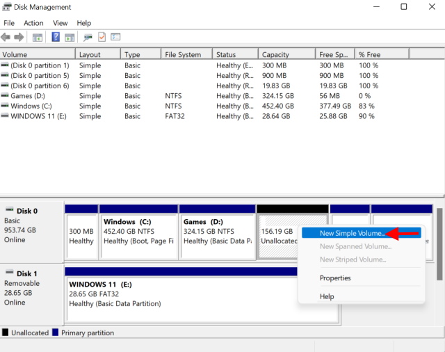Sort by the Volume column header
This screenshot has height=352, width=445.
click(x=38, y=54)
